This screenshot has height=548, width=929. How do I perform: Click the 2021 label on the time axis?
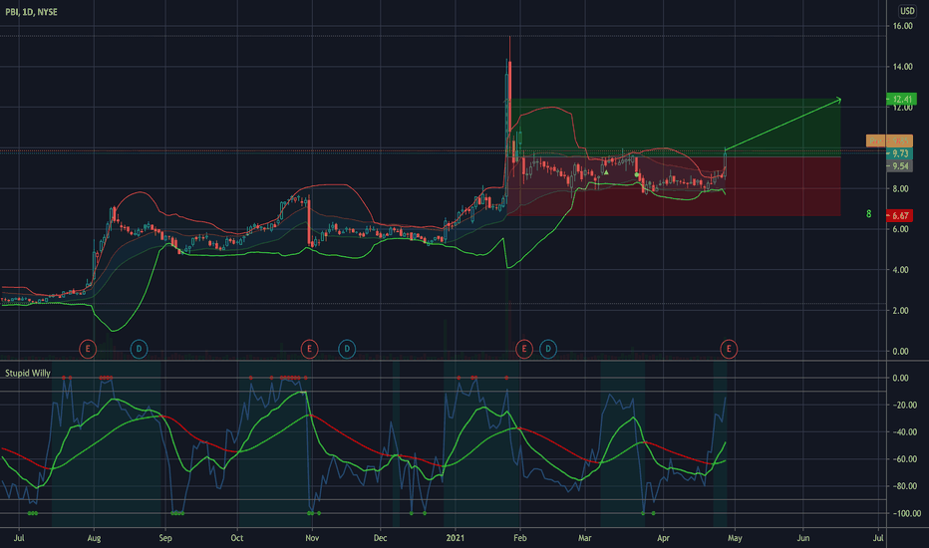455,538
